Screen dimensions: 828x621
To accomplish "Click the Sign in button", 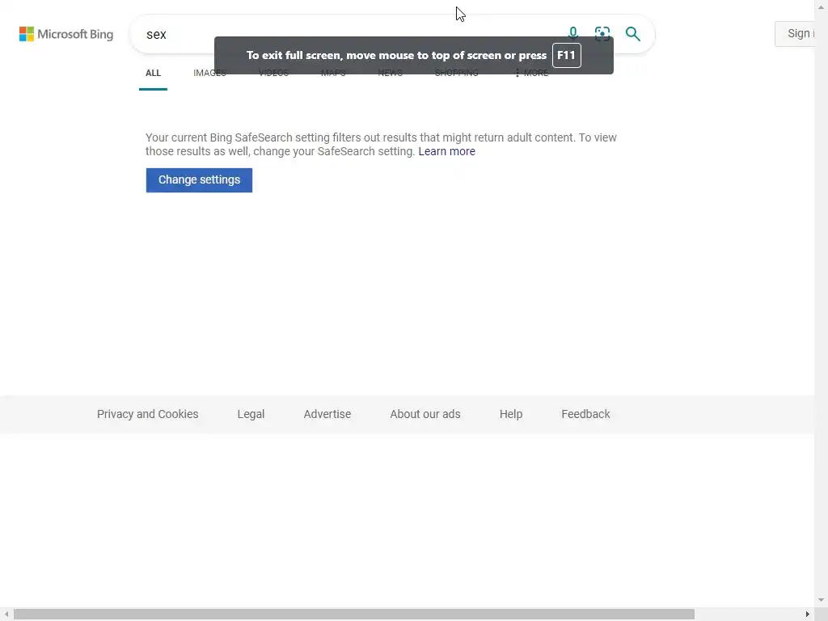I will coord(795,34).
